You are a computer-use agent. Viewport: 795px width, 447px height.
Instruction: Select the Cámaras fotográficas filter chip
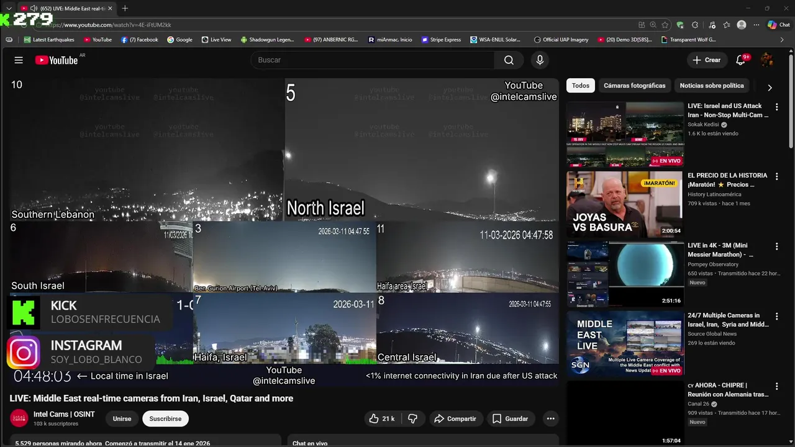634,86
